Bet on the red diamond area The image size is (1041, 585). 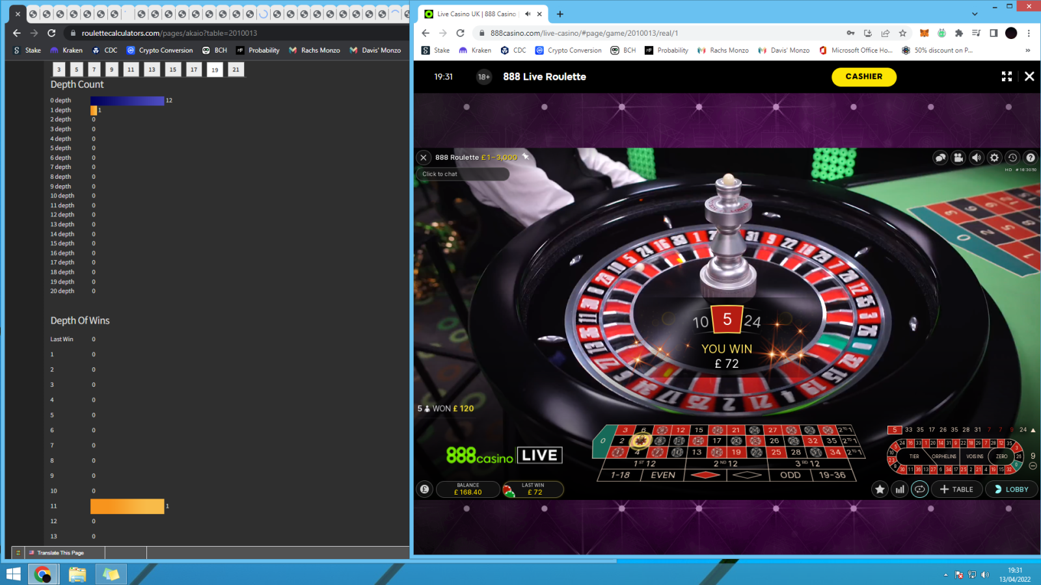[x=705, y=475]
